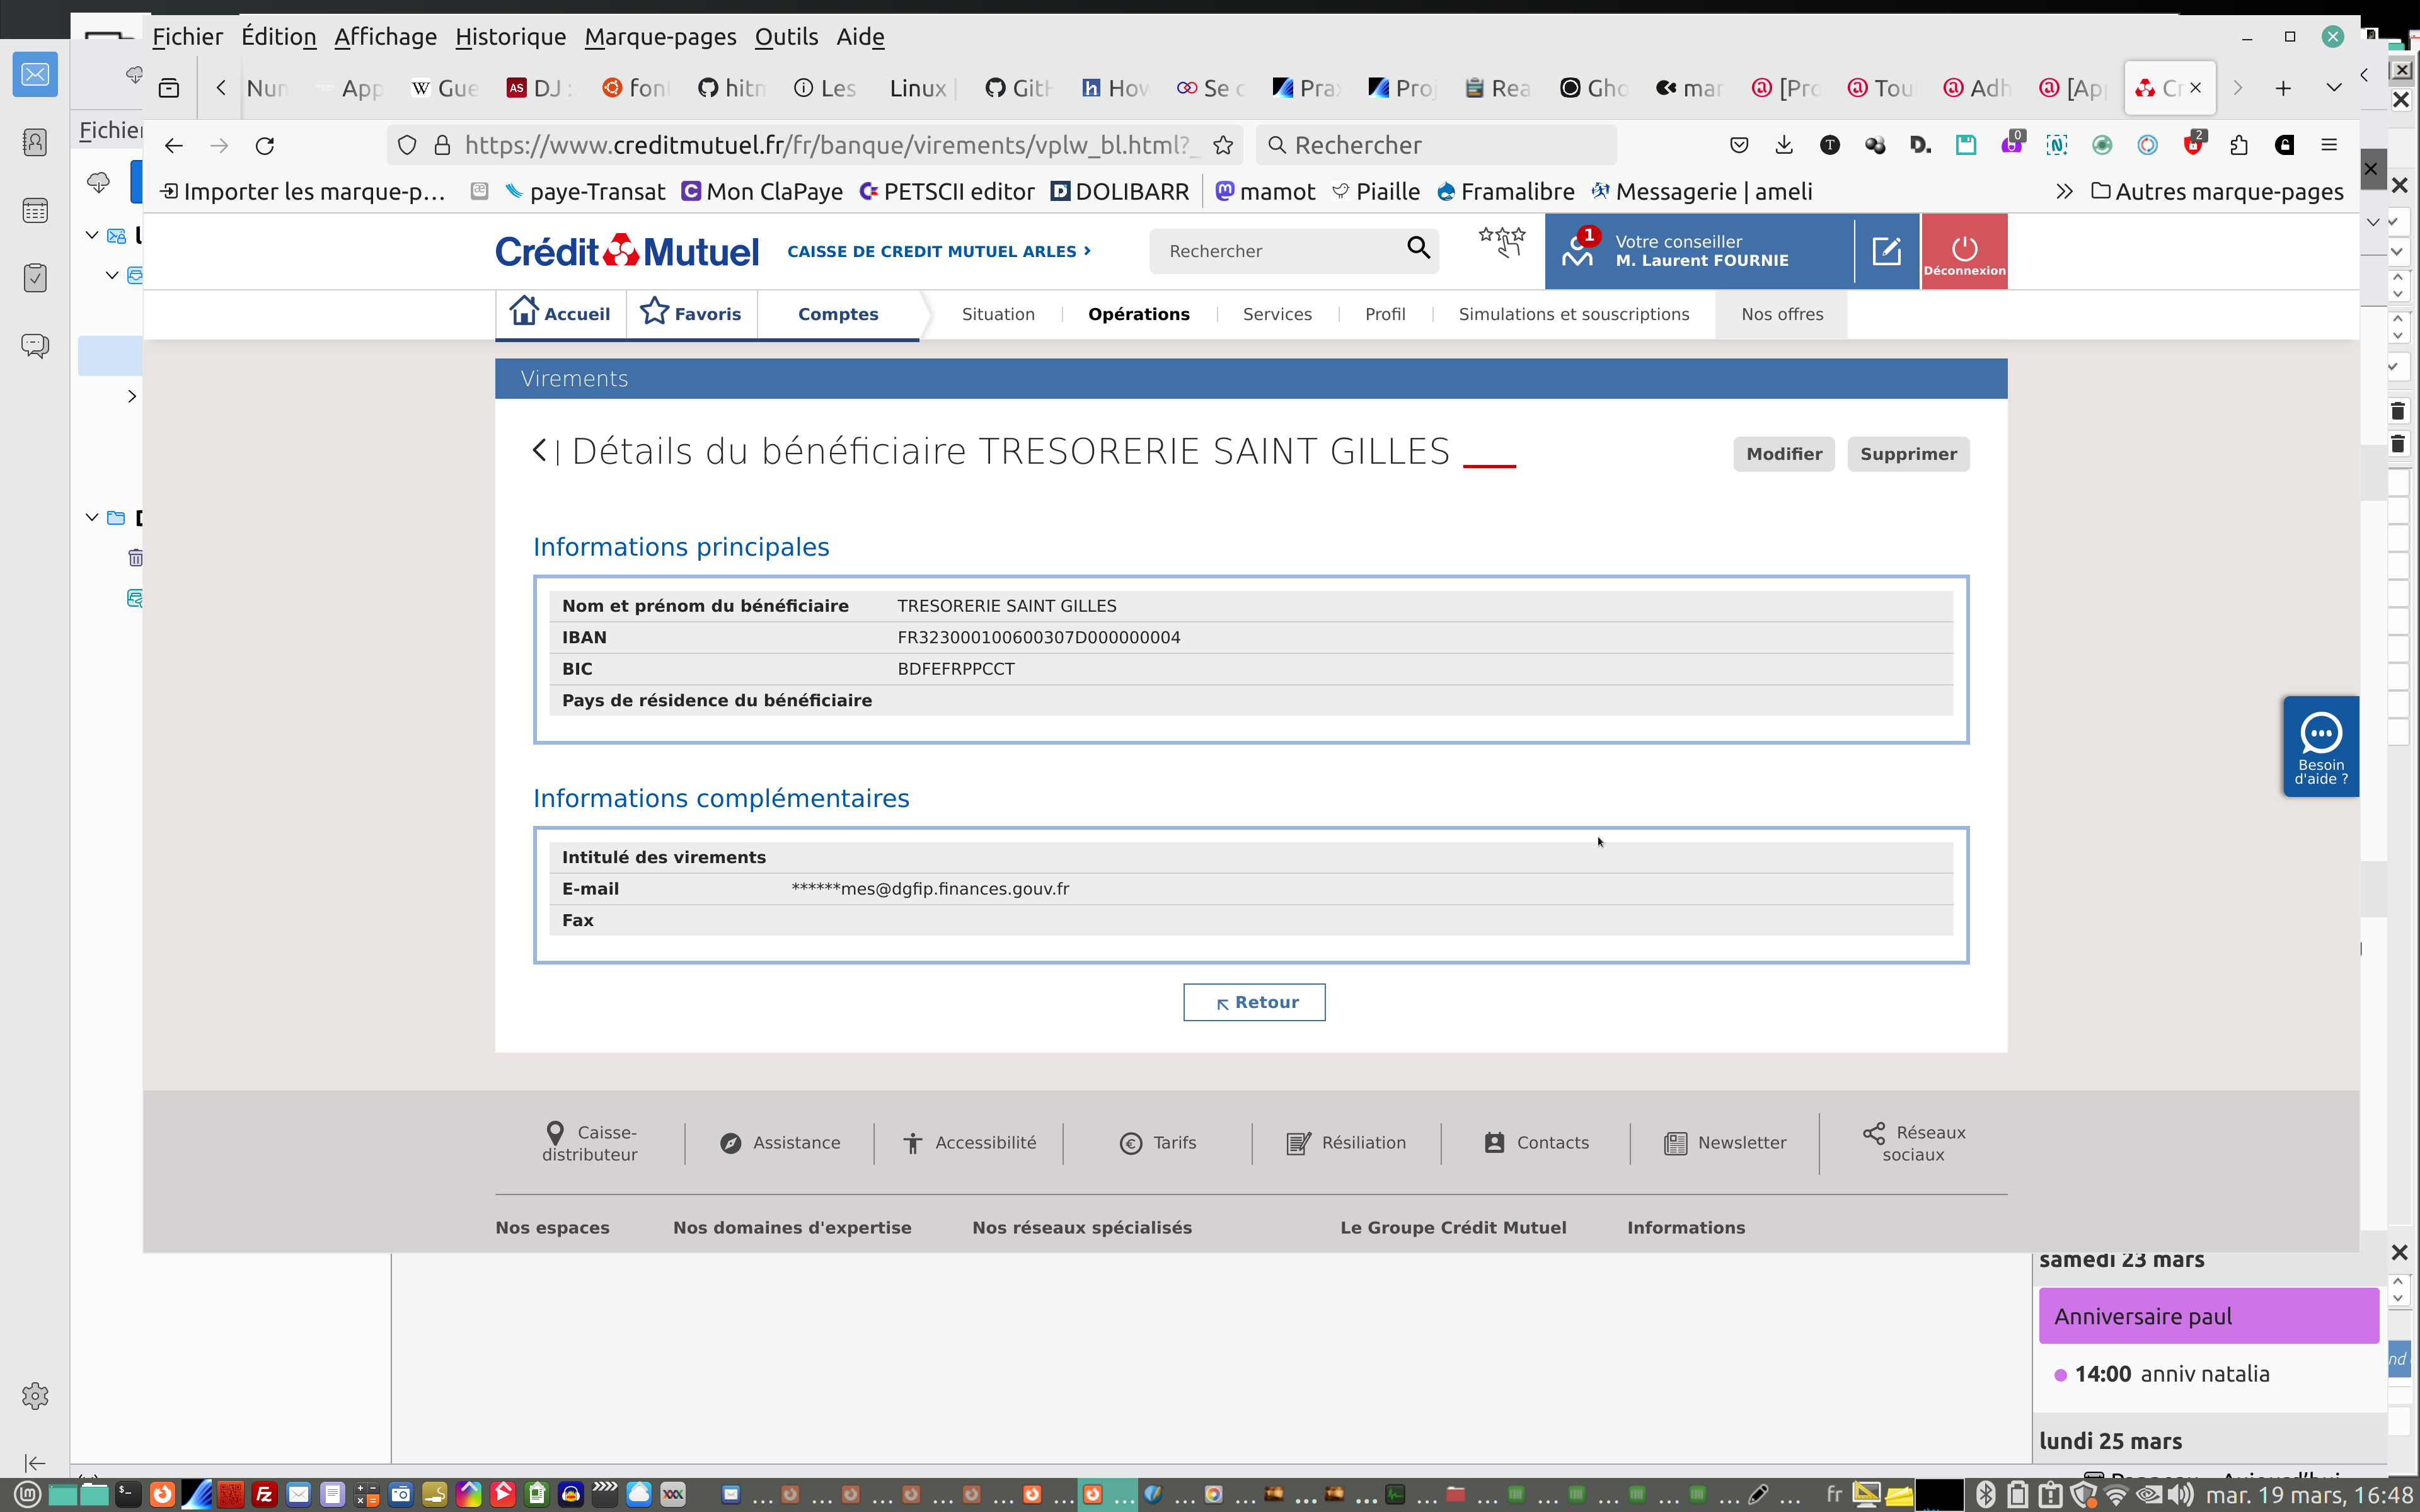Screen dimensions: 2420x1512
Task: Click the back chevron beside Détails du bénéficiaire
Action: pos(540,451)
